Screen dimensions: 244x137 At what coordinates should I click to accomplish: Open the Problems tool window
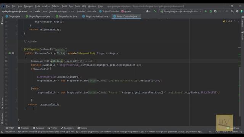[x=24, y=128]
